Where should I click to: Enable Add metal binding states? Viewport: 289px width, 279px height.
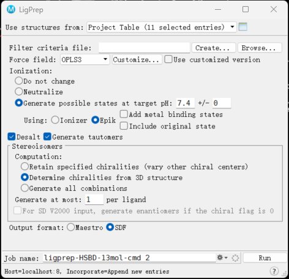(124, 114)
